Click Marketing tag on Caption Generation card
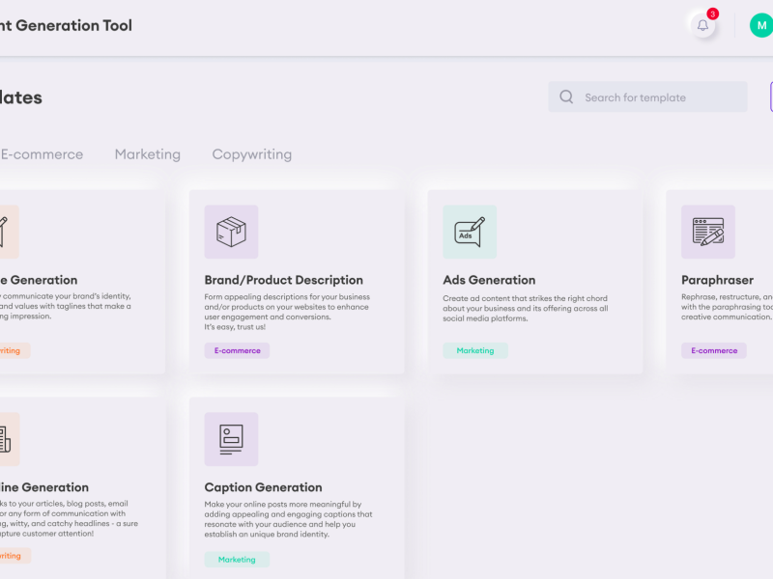This screenshot has width=773, height=579. tap(237, 560)
